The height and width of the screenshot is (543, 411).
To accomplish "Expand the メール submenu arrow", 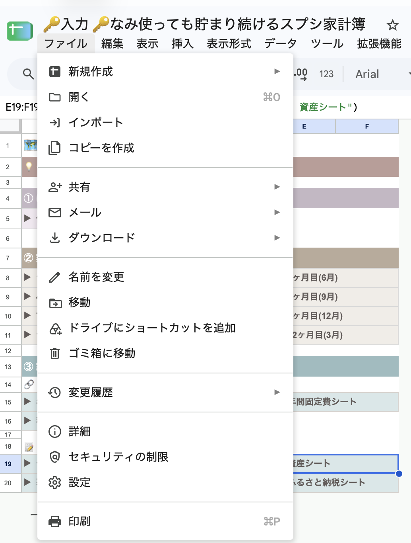I will pyautogui.click(x=277, y=212).
